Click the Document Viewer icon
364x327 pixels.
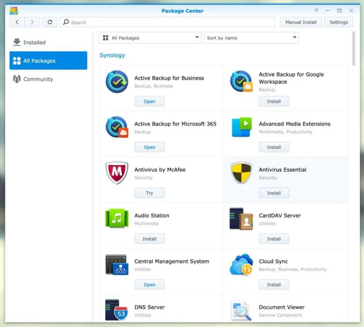(x=241, y=310)
